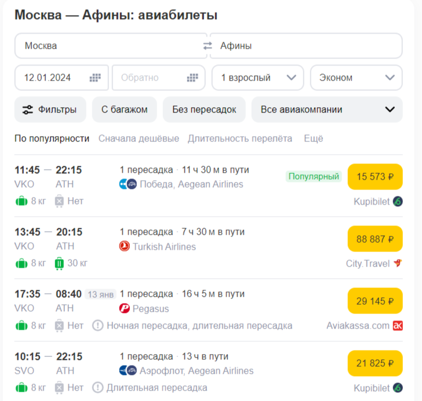The height and width of the screenshot is (401, 422).
Task: Select the 88 887 ₽ price button
Action: point(375,239)
